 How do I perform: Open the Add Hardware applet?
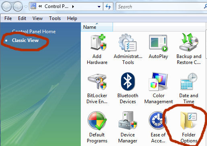click(x=97, y=49)
